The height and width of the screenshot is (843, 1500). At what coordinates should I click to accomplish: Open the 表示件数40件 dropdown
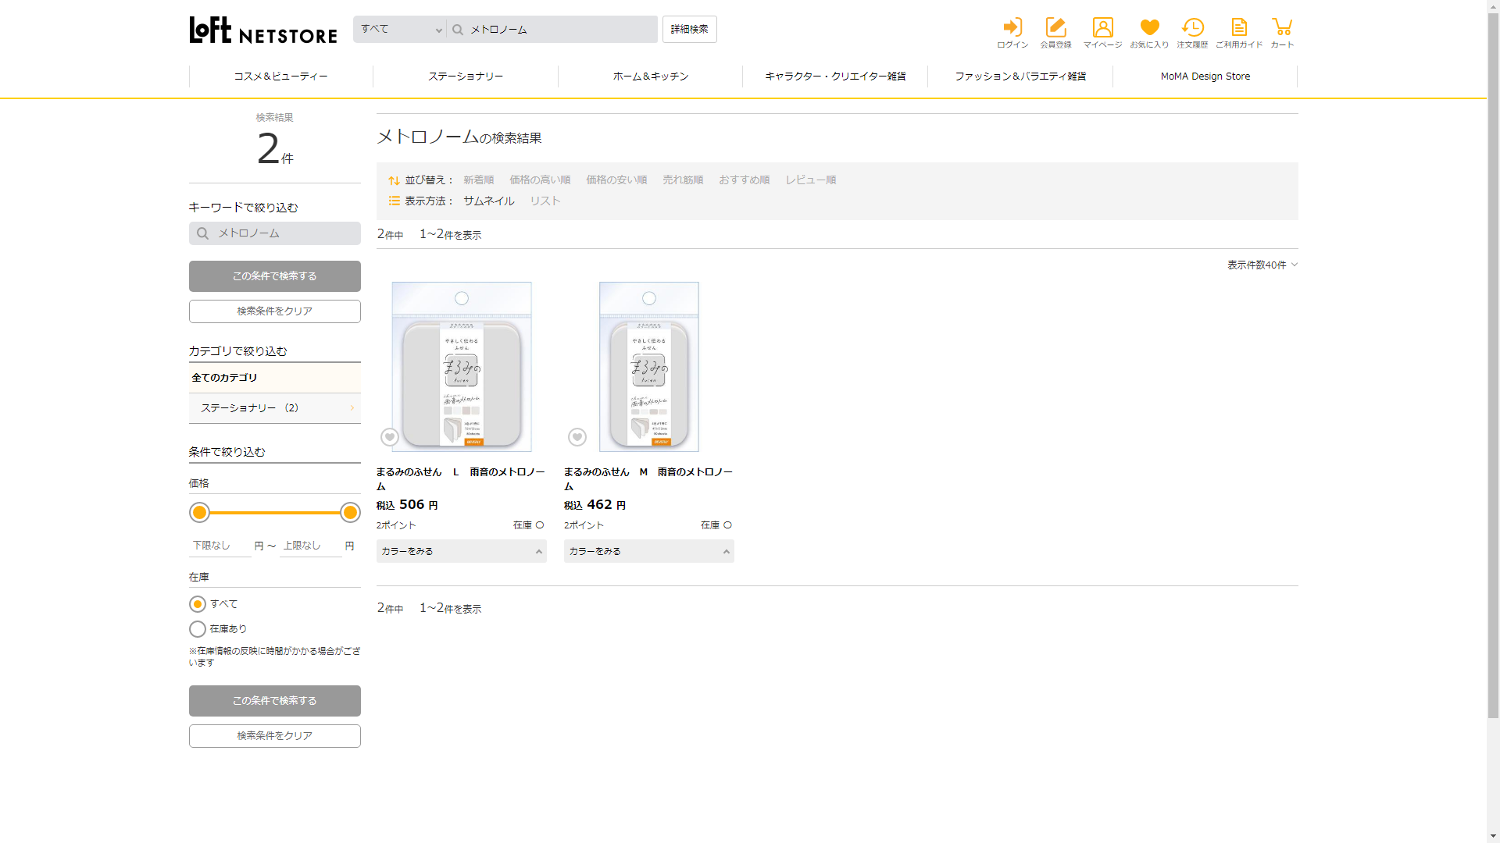tap(1262, 265)
